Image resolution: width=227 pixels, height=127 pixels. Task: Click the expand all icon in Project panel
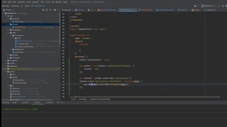47,10
